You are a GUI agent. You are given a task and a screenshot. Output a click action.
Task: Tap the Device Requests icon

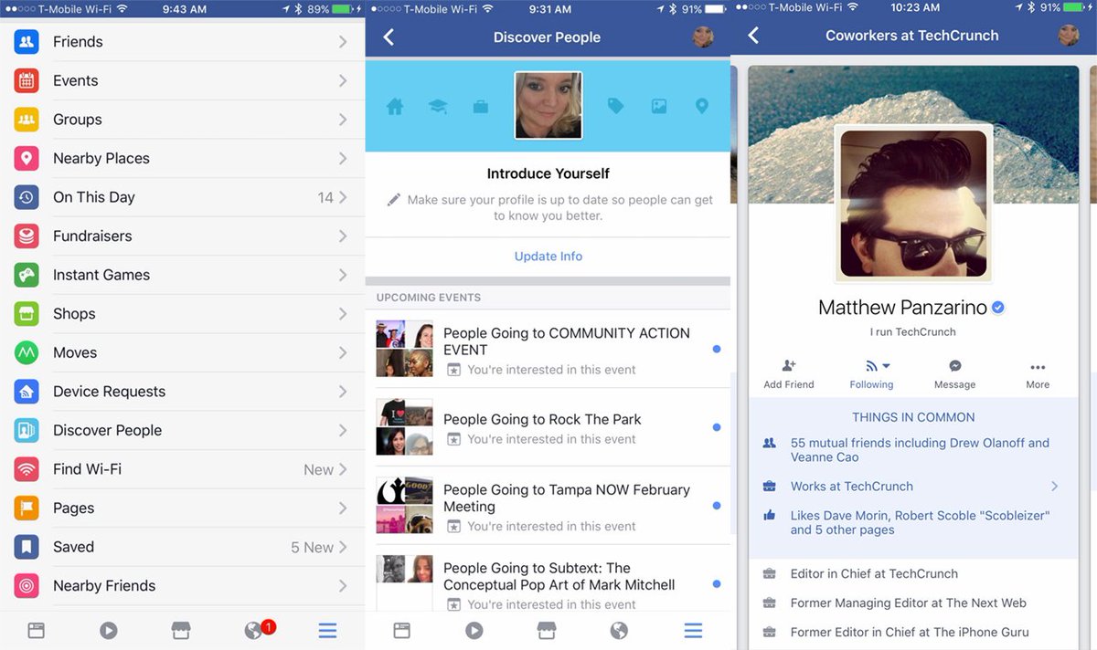[x=27, y=391]
